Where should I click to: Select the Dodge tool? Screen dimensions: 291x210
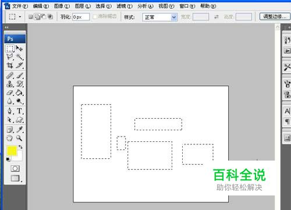click(x=19, y=101)
